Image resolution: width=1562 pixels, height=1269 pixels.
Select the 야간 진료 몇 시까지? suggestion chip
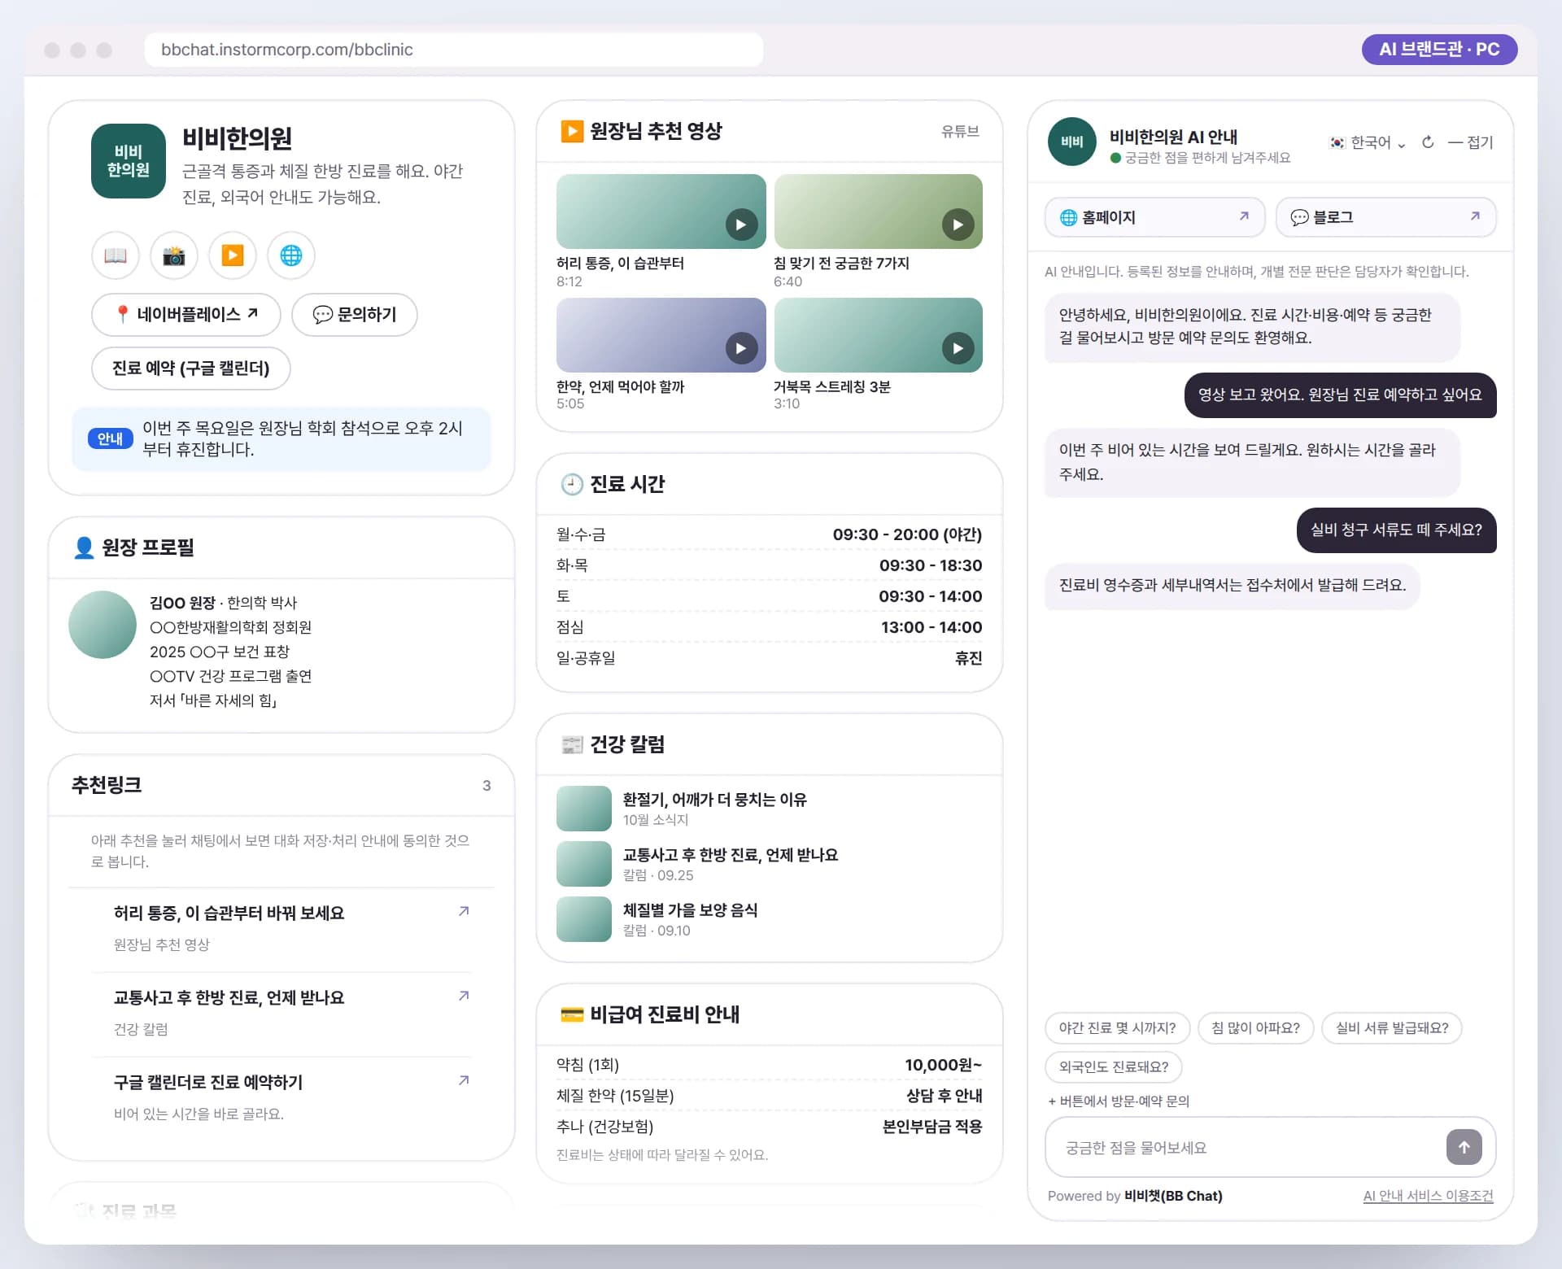click(x=1117, y=1028)
